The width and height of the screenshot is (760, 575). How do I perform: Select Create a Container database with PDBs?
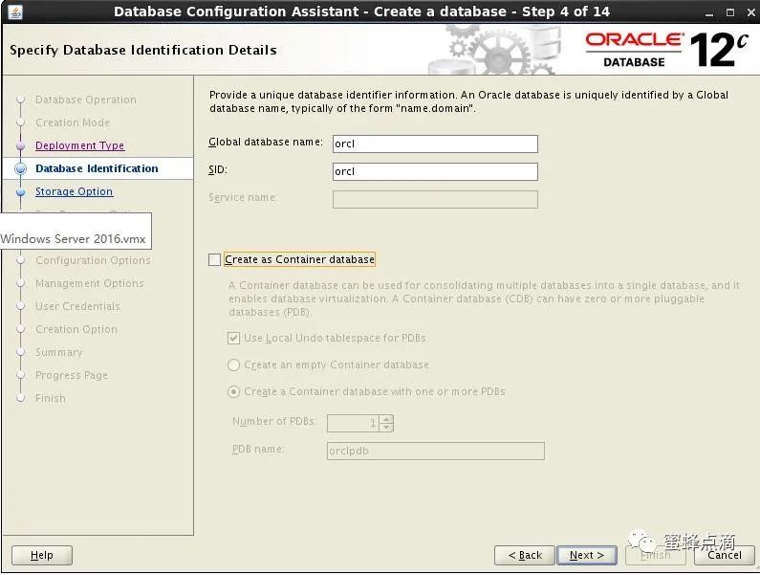click(233, 391)
